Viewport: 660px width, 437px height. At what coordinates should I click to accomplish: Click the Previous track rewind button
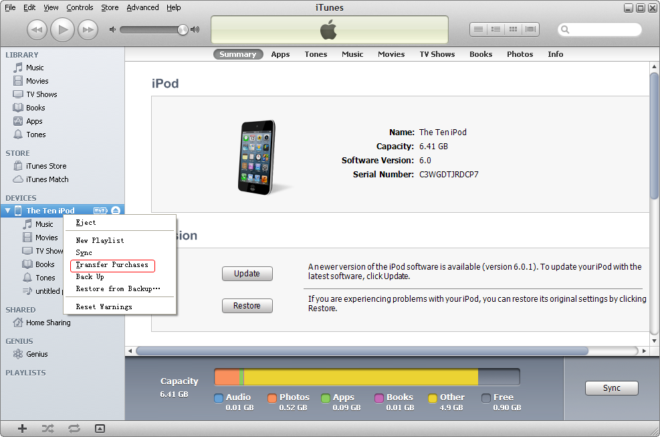click(x=37, y=29)
